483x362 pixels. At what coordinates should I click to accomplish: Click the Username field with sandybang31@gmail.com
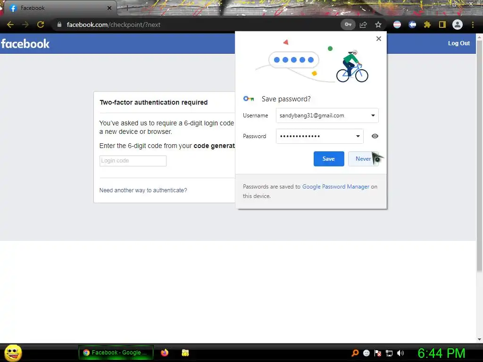click(327, 115)
